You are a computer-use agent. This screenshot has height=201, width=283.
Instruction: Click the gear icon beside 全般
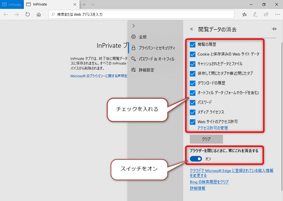[133, 37]
